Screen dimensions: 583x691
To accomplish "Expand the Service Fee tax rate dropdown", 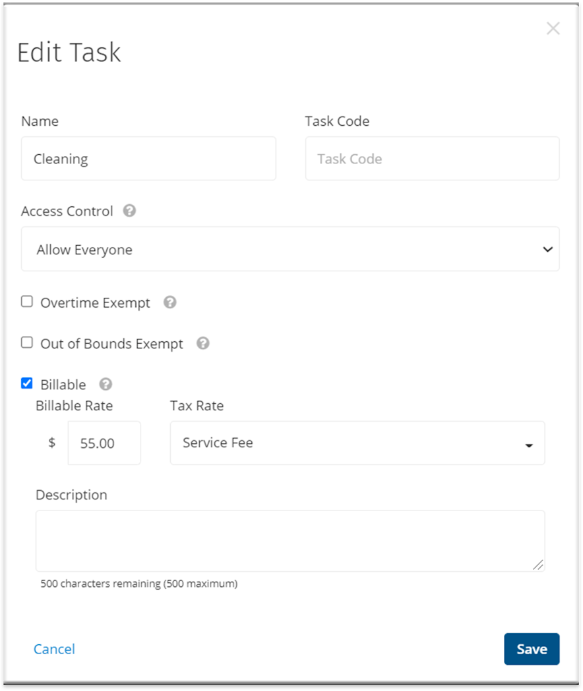I will click(x=357, y=443).
